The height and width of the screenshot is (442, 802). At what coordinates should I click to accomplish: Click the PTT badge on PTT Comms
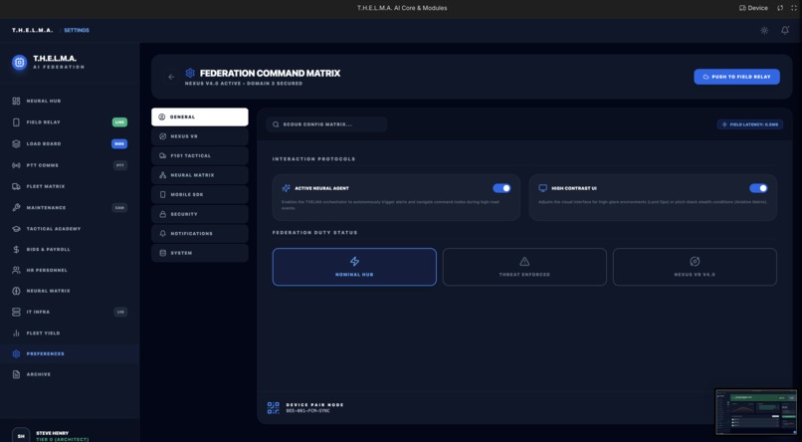pos(120,165)
